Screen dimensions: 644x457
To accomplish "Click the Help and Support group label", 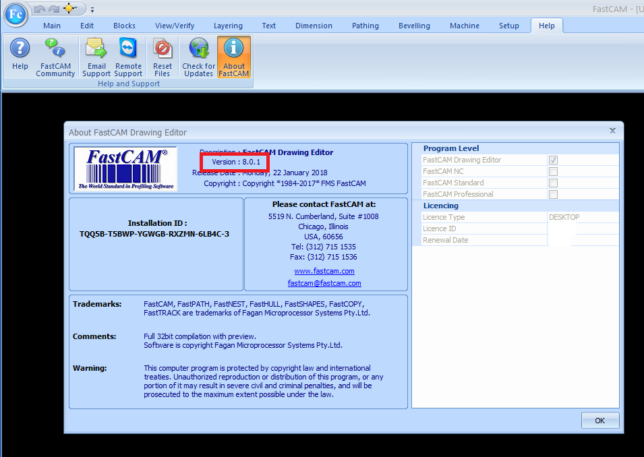I will click(x=129, y=84).
